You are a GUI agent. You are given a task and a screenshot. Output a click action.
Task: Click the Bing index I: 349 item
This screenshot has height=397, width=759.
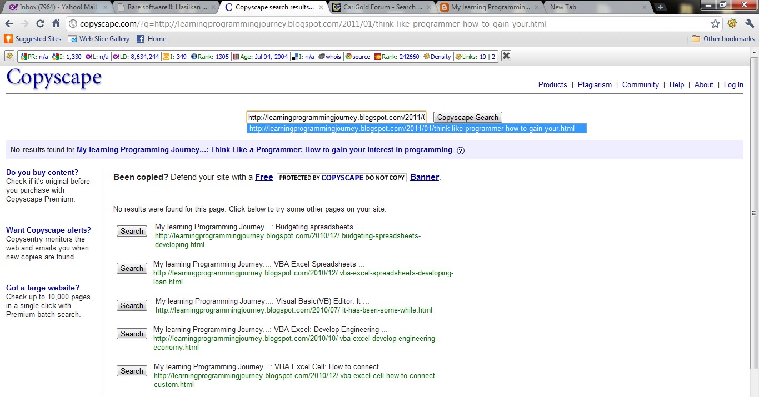175,57
